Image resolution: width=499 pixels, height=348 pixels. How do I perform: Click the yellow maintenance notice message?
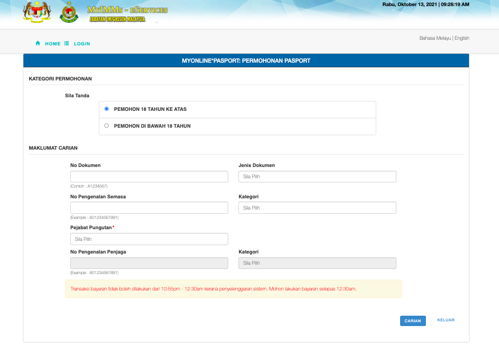click(233, 289)
